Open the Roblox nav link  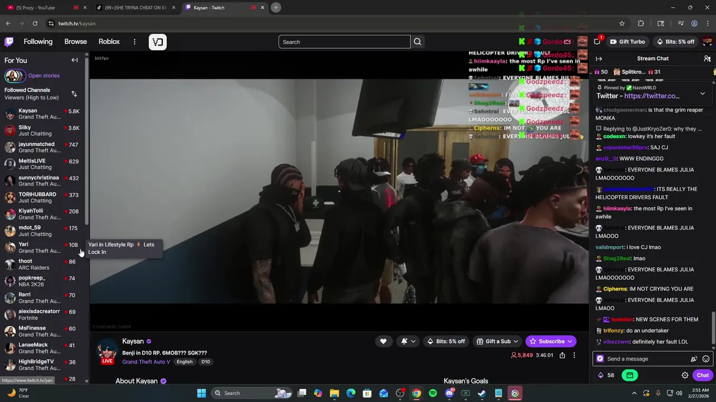coord(109,42)
